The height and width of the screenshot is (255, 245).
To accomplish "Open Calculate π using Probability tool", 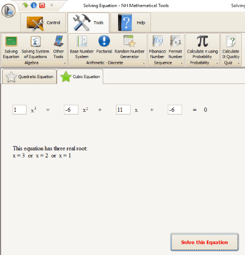I will pos(203,47).
